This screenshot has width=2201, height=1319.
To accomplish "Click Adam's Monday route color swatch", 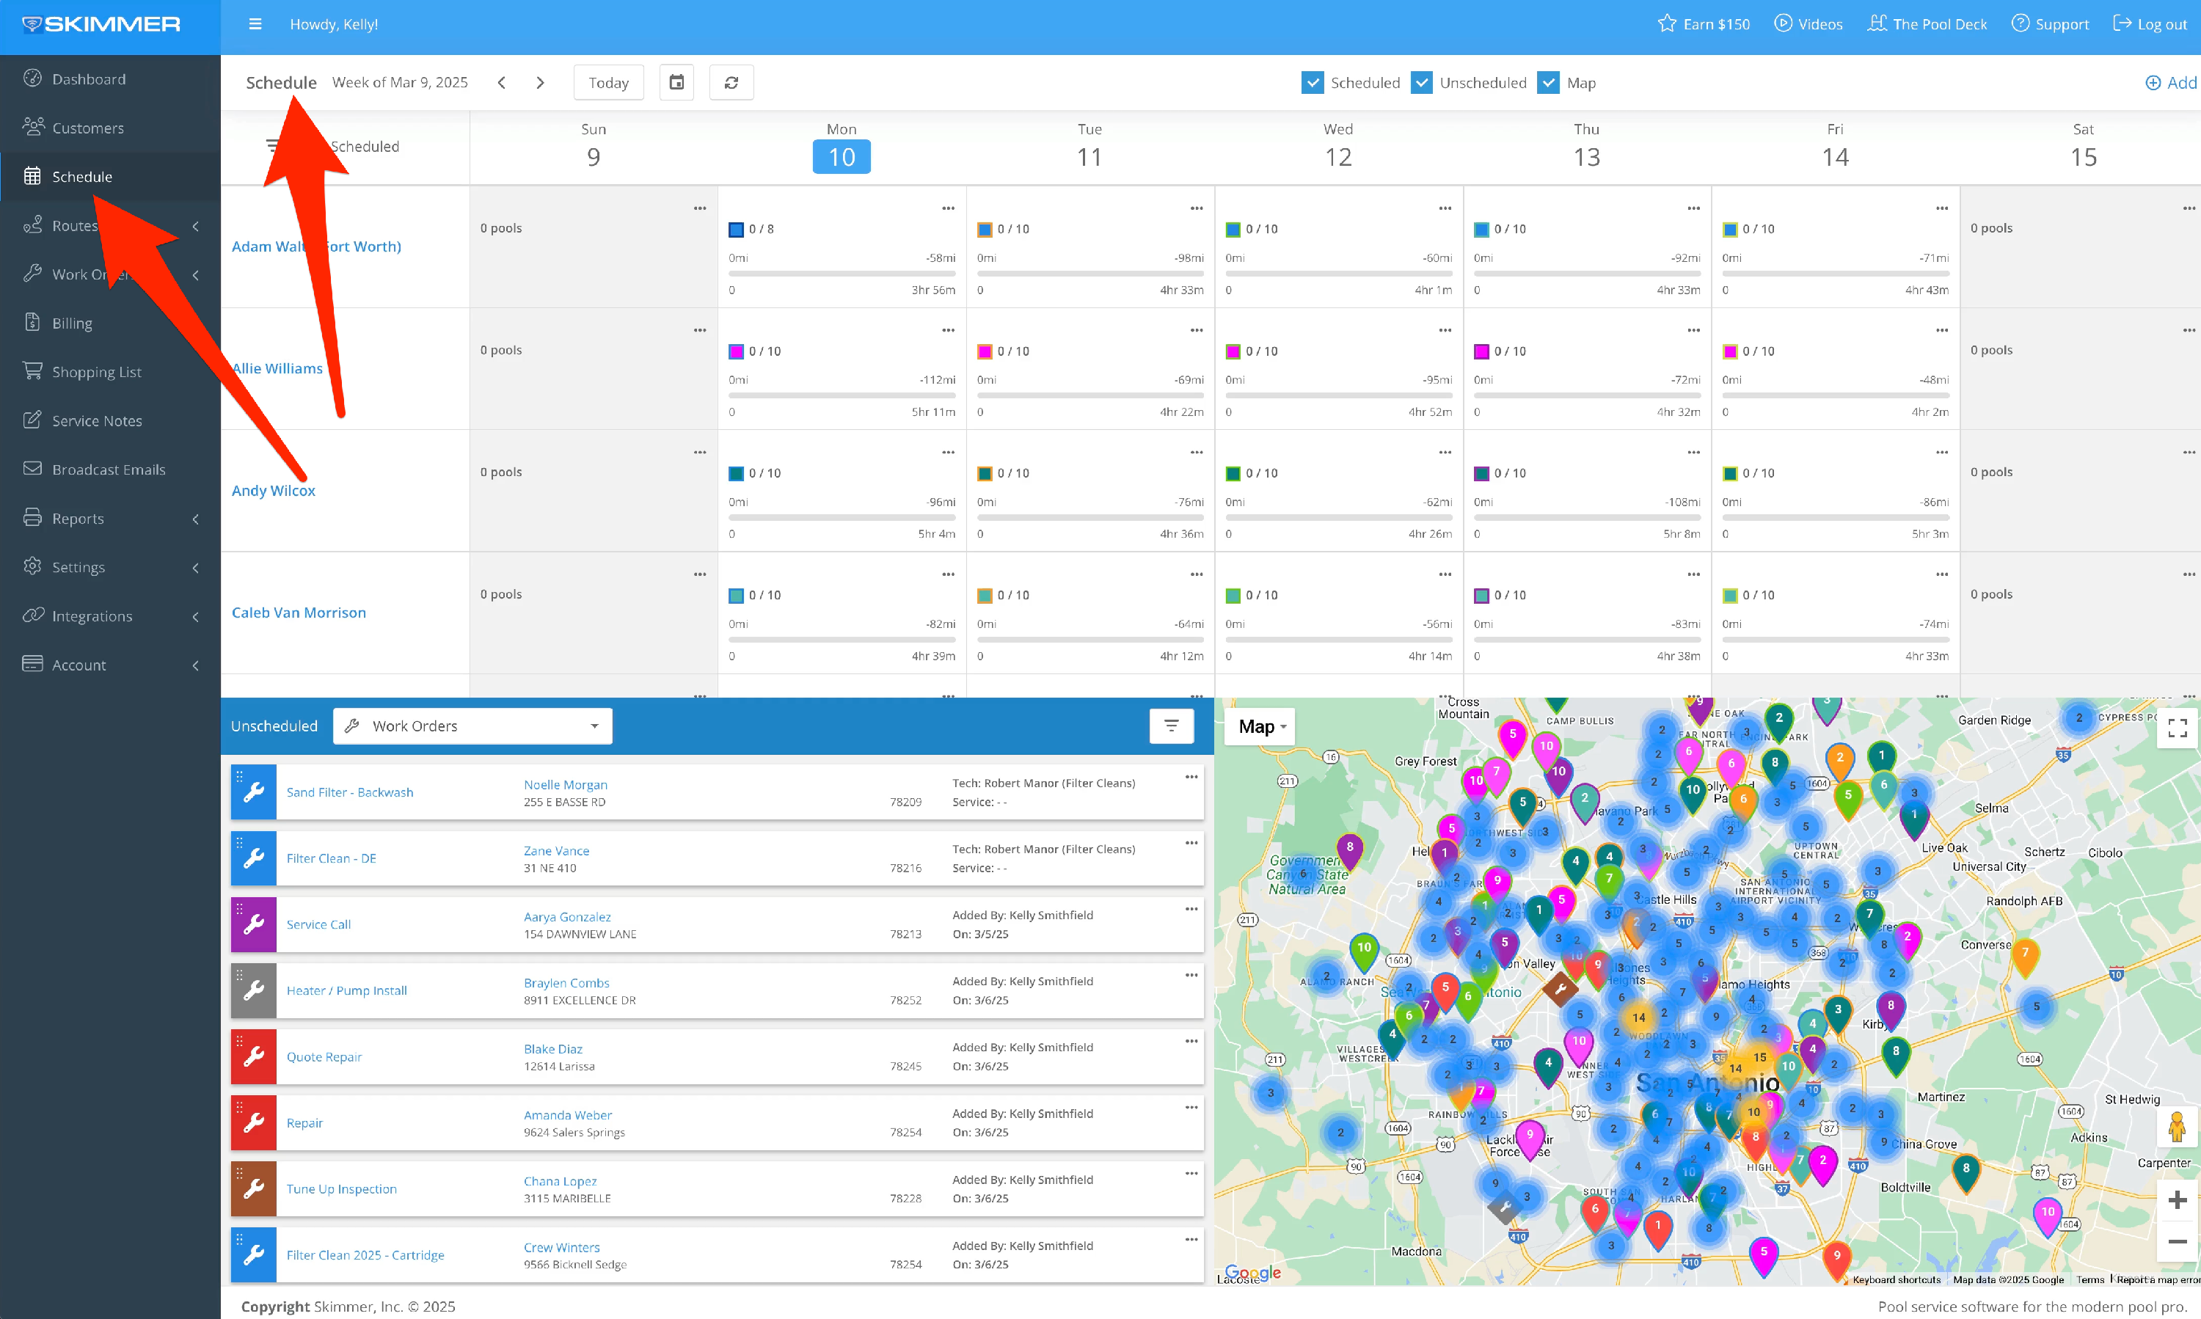I will 736,230.
